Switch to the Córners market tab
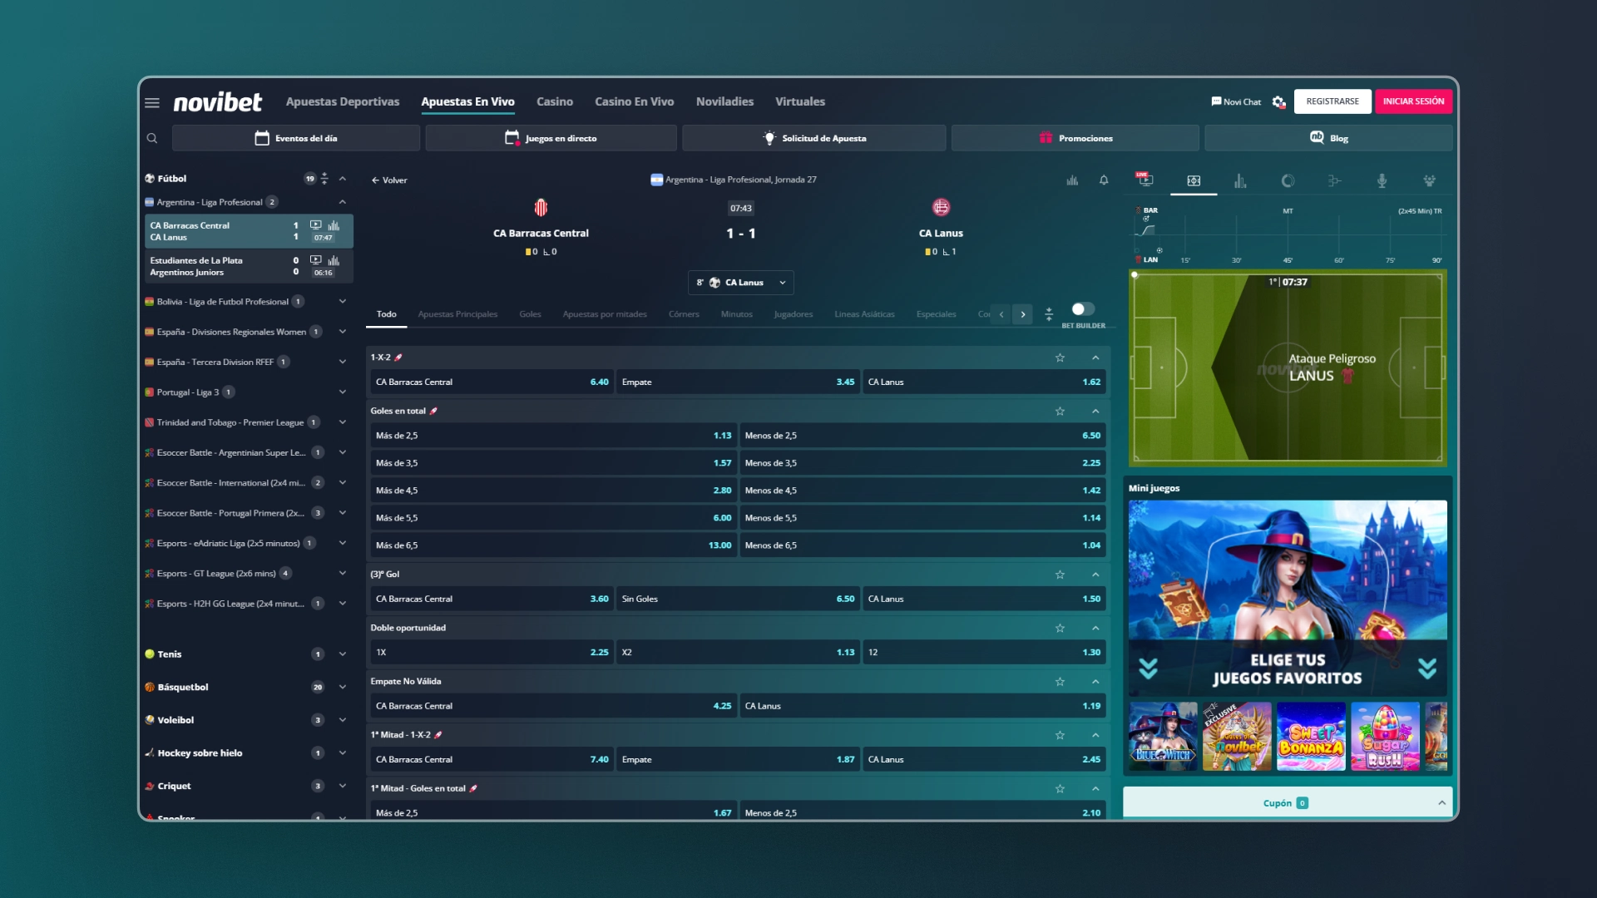This screenshot has width=1597, height=898. point(684,314)
